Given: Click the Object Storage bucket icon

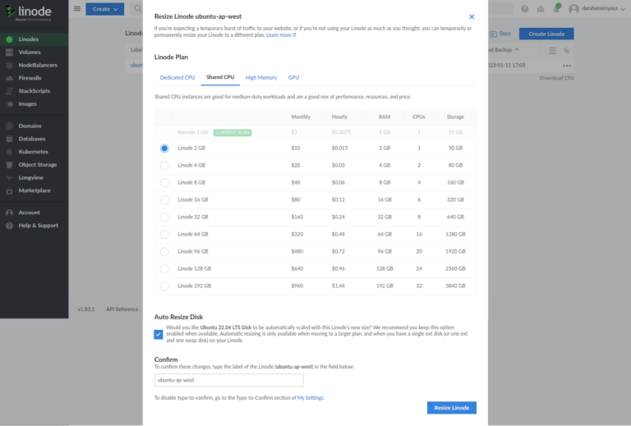Looking at the screenshot, I should [9, 164].
